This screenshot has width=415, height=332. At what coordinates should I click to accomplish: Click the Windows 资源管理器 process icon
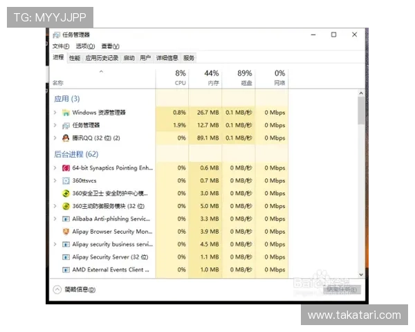pyautogui.click(x=66, y=113)
